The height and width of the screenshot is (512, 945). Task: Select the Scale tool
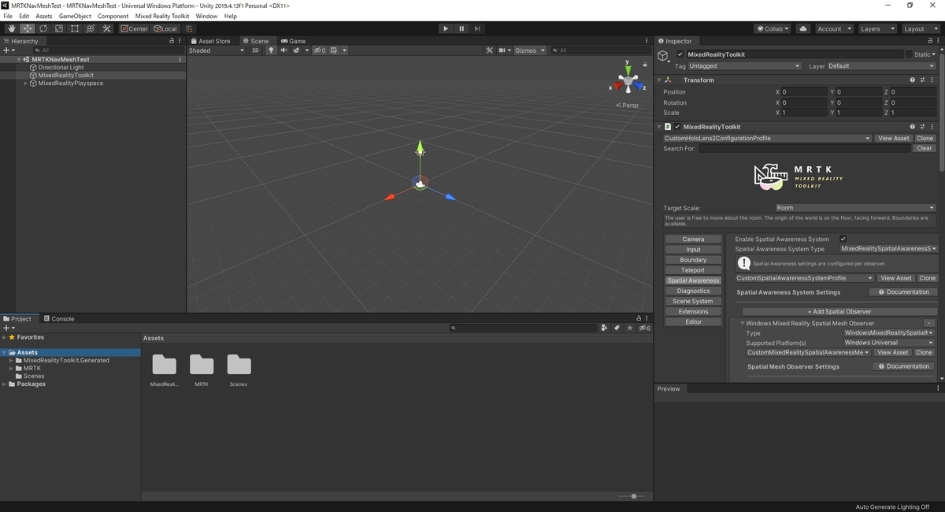59,28
